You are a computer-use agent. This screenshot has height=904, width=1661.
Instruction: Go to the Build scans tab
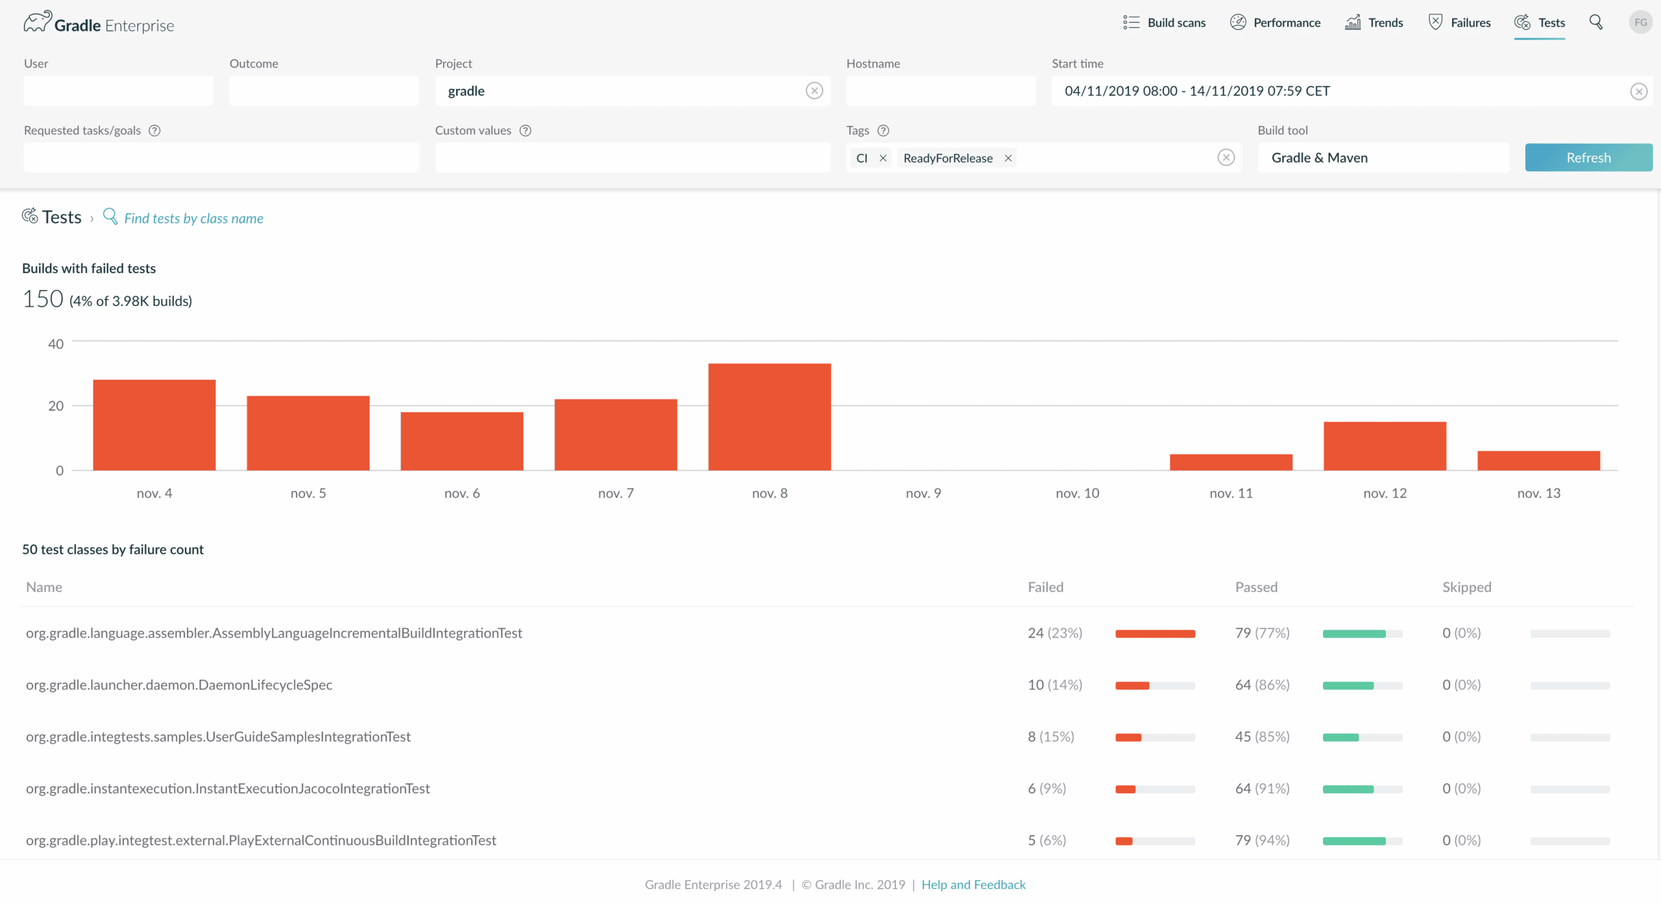[1165, 23]
